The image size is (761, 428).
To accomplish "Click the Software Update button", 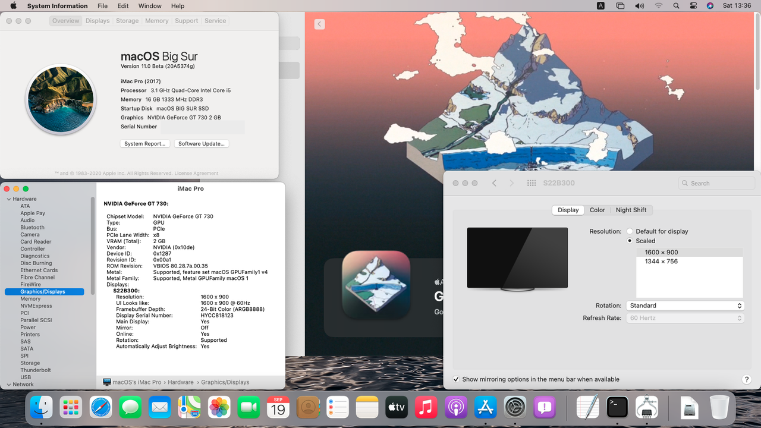I will (202, 144).
